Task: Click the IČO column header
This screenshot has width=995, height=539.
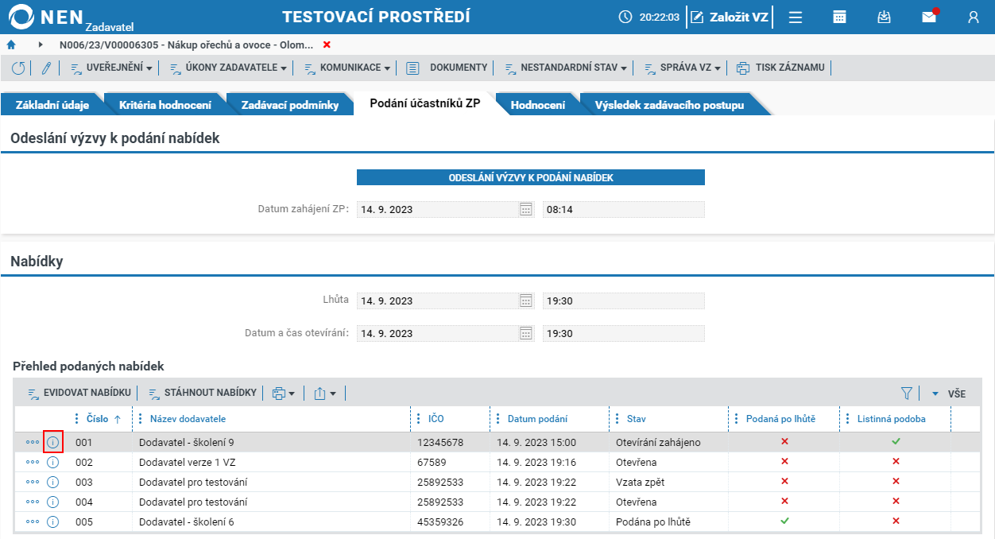Action: pos(436,419)
